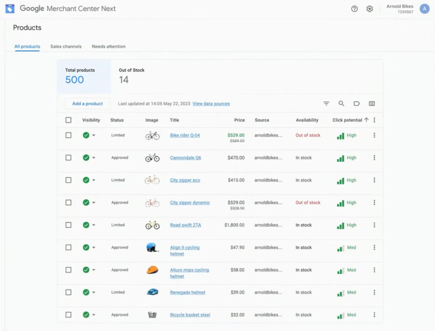
Task: Click the green visibility checkmark for Bicycle basket steel
Action: tap(86, 314)
